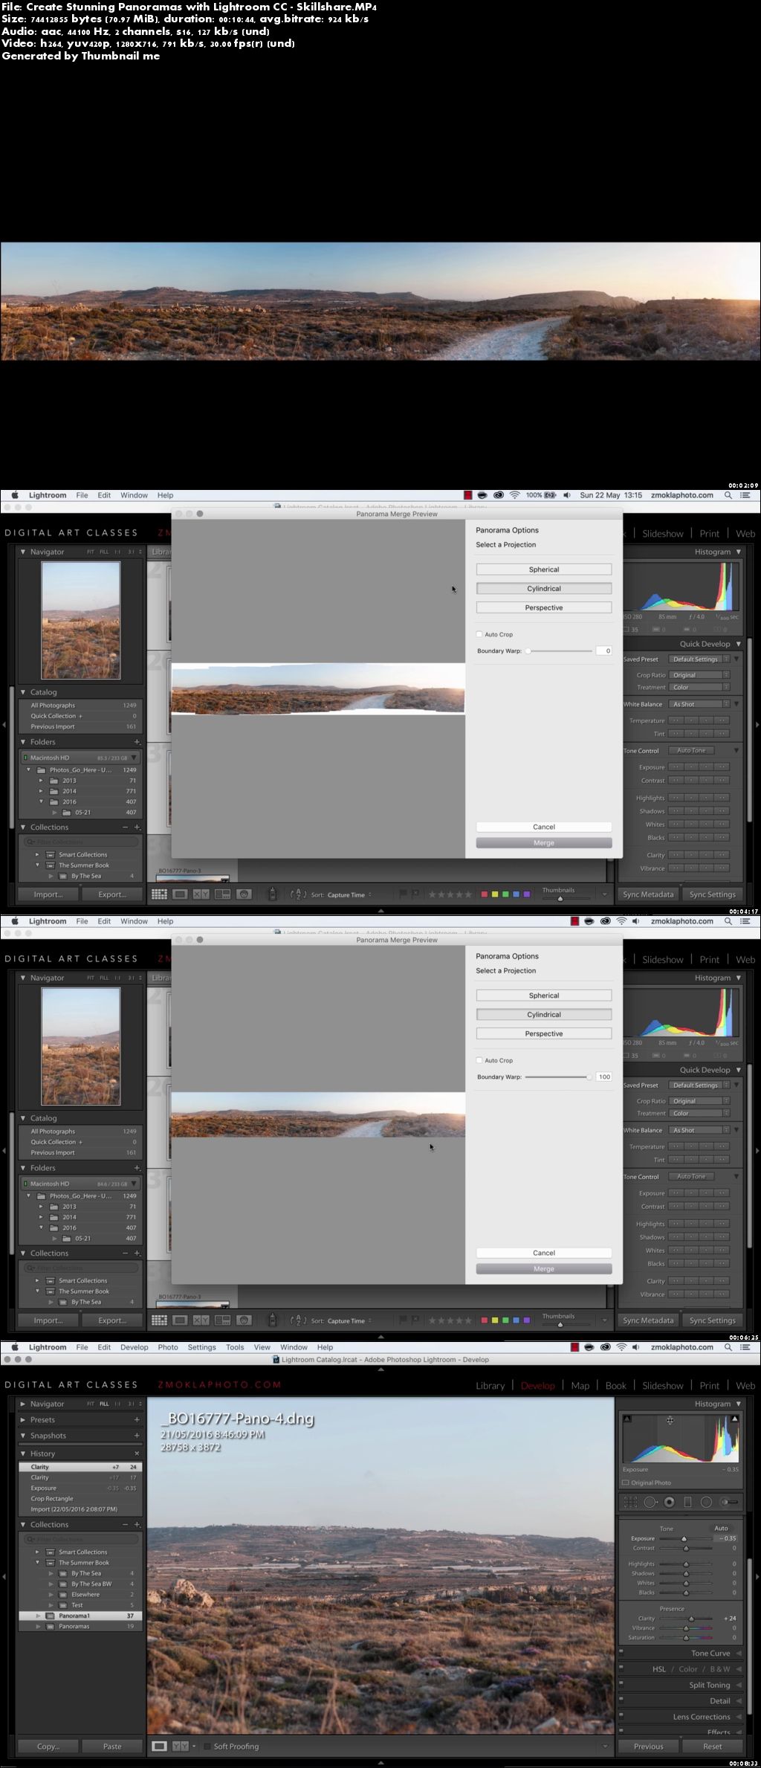Screen dimensions: 761x1768
Task: Open Saved Preset Default Settings dropdown, Warp 0 frame
Action: (x=699, y=659)
